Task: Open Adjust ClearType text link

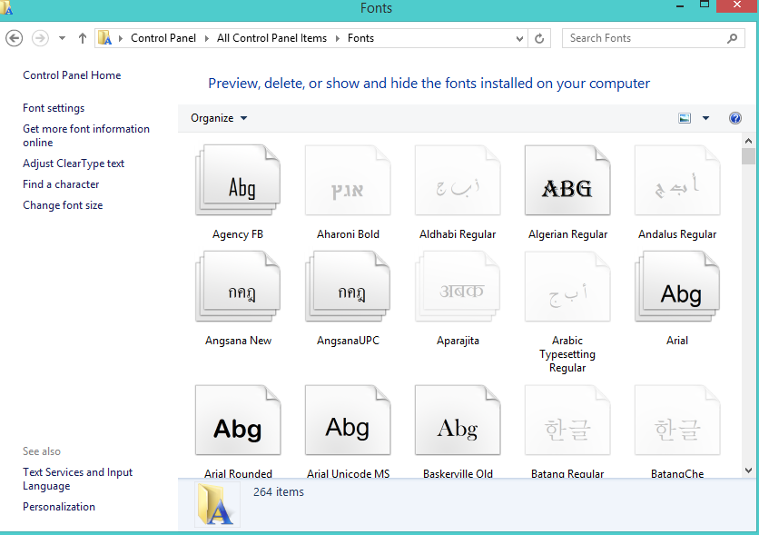Action: (74, 163)
